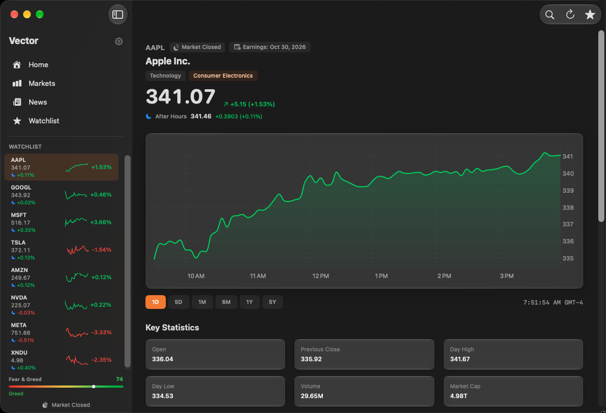Click the XNDU -2.35% change value
Image resolution: width=606 pixels, height=413 pixels.
[101, 360]
